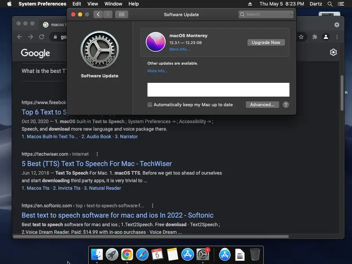Bookmark this page with the star icon

tap(301, 37)
